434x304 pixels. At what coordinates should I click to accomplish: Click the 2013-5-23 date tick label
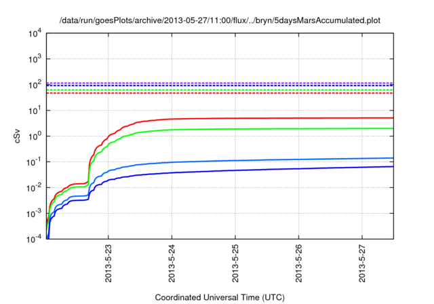click(108, 263)
